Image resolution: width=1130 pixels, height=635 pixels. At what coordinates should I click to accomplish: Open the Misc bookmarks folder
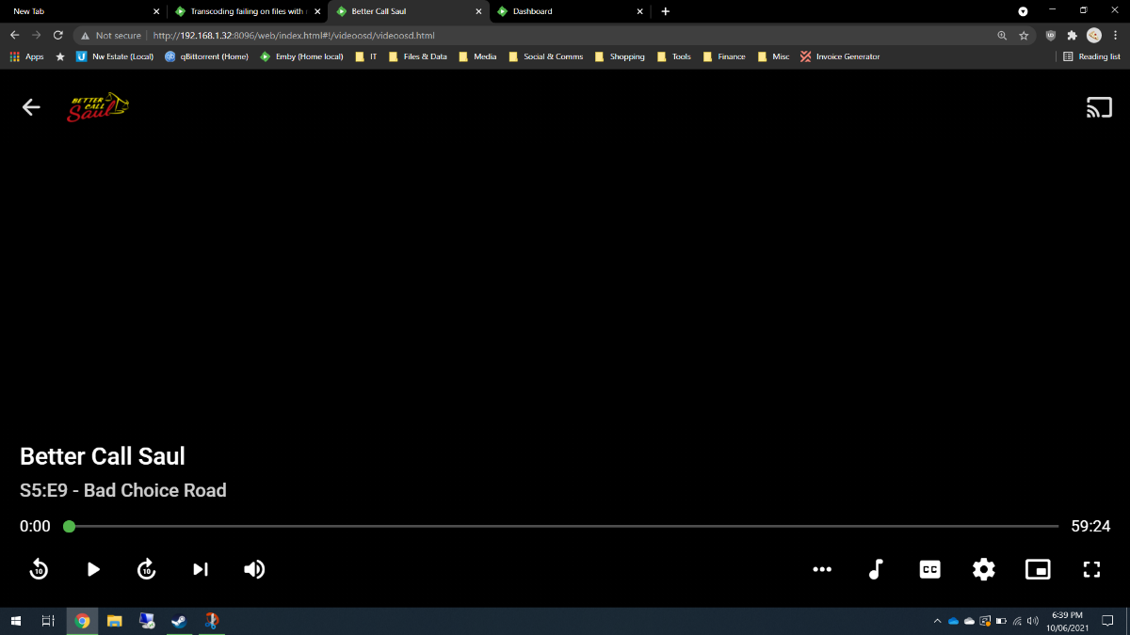point(773,56)
